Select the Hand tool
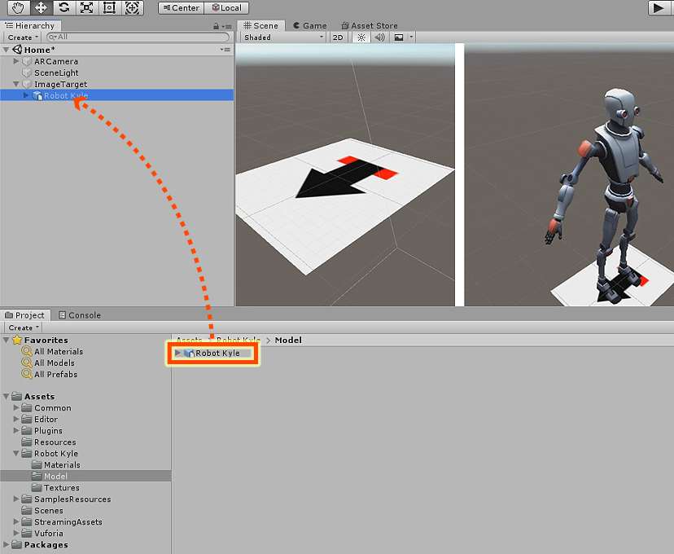674x554 pixels. [x=18, y=8]
